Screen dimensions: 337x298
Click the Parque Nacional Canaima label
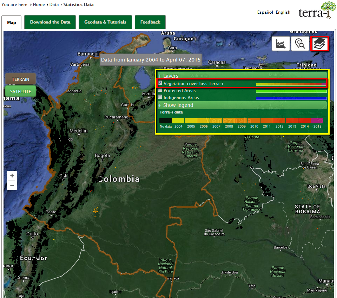pos(296,147)
